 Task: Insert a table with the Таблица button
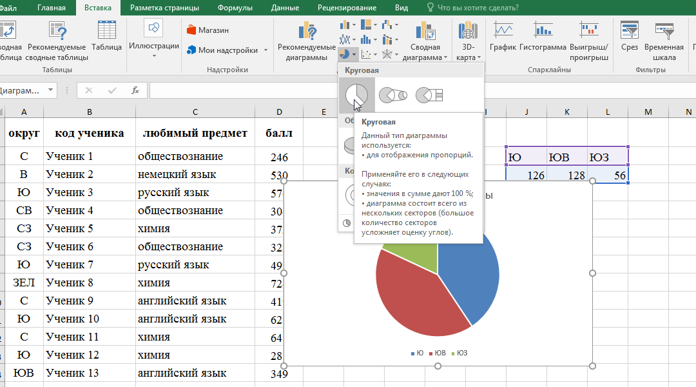pos(106,36)
